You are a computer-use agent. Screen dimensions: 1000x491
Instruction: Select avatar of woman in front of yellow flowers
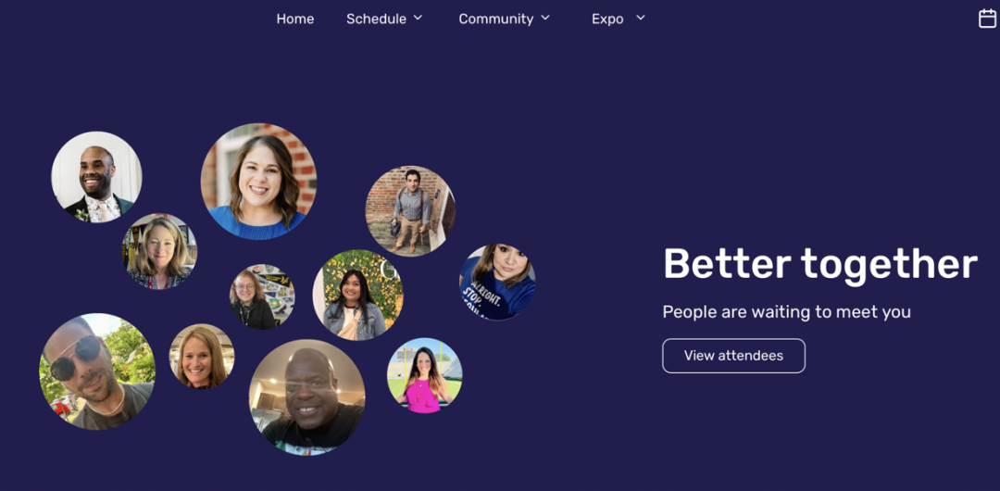tap(357, 295)
